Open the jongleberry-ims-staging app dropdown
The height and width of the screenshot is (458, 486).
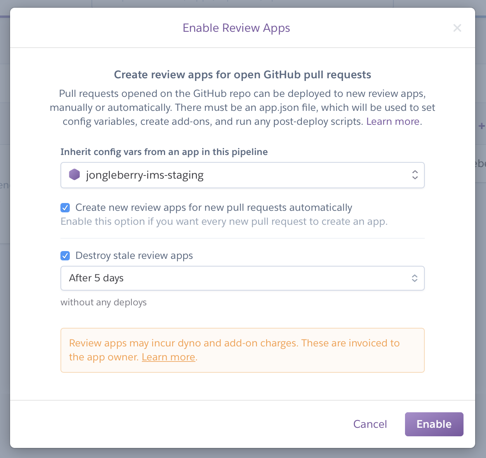(x=242, y=175)
